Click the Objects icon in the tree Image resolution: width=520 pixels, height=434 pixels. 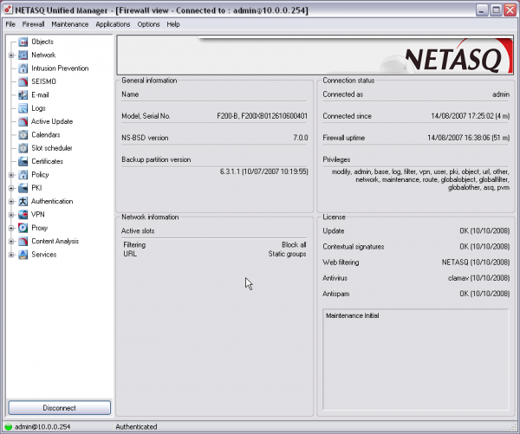(23, 42)
